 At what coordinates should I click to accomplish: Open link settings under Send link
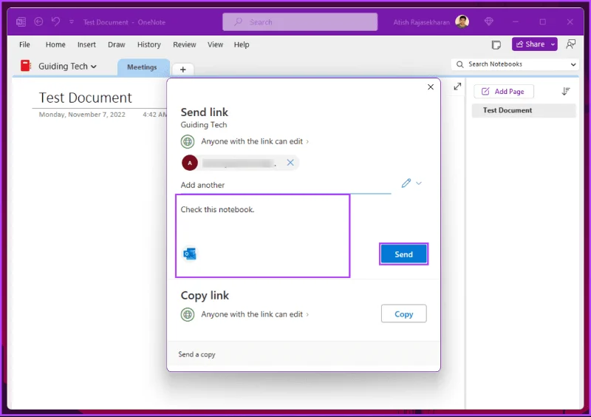click(255, 141)
